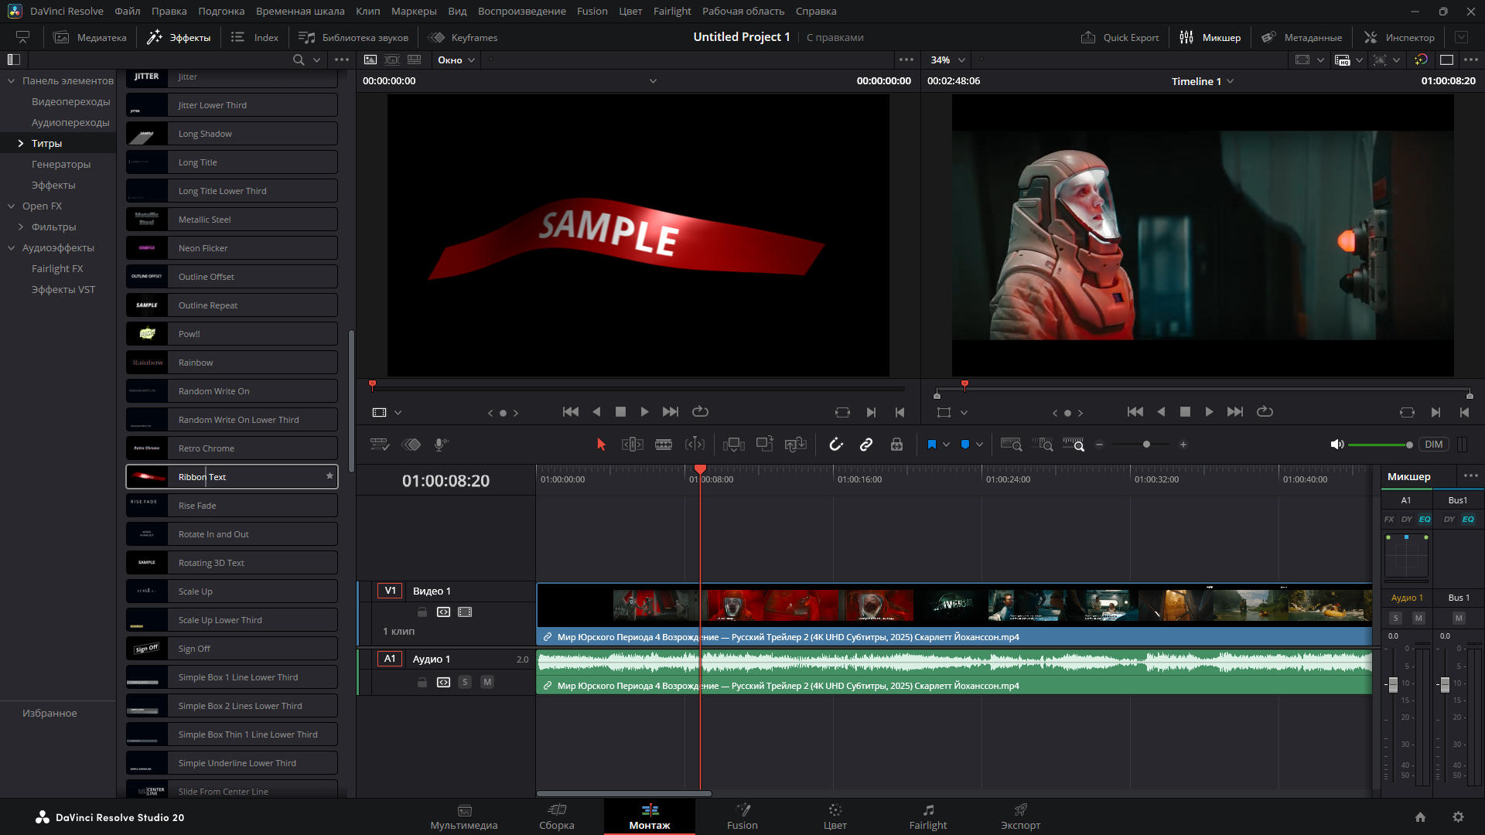Switch to the Fairlight page tab

click(927, 816)
